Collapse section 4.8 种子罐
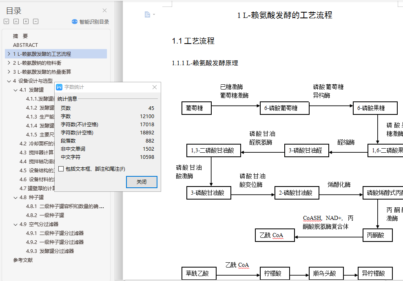 coord(15,198)
